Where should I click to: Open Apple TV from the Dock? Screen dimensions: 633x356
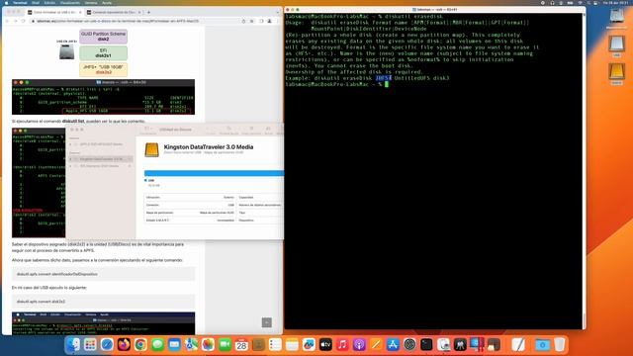pos(325,344)
